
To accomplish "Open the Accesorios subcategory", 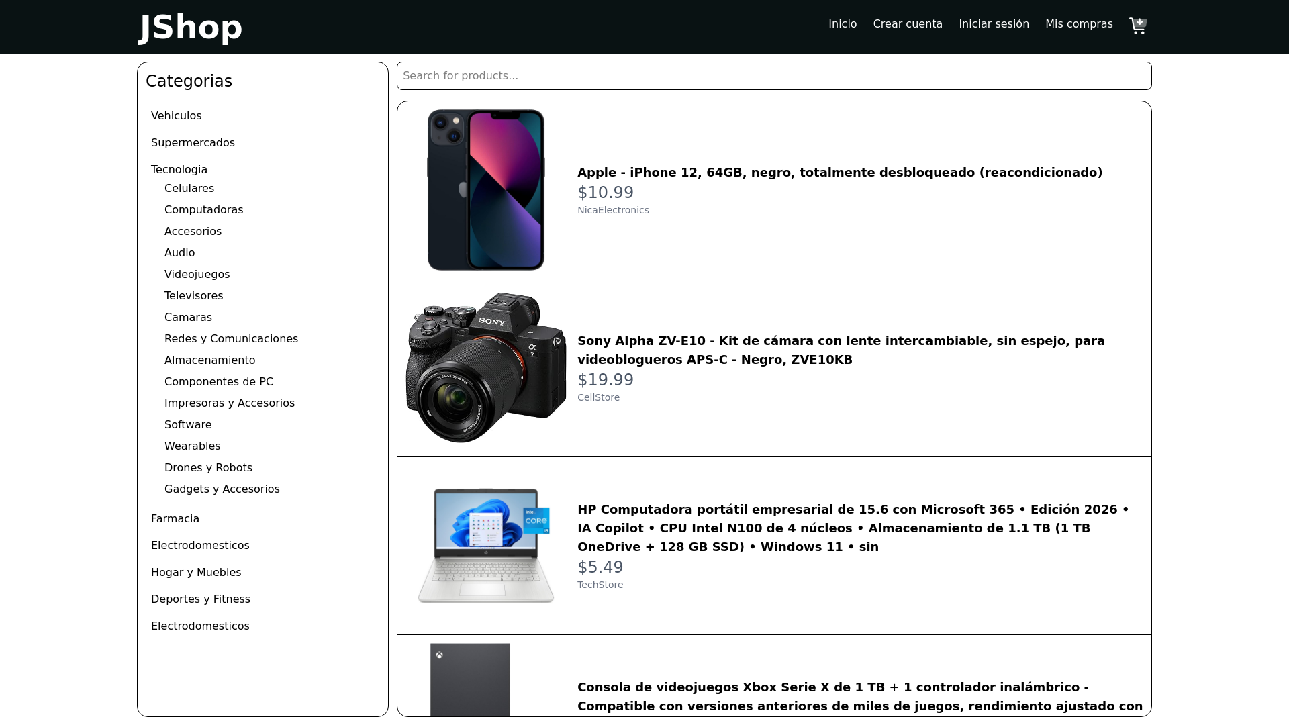I will [193, 232].
